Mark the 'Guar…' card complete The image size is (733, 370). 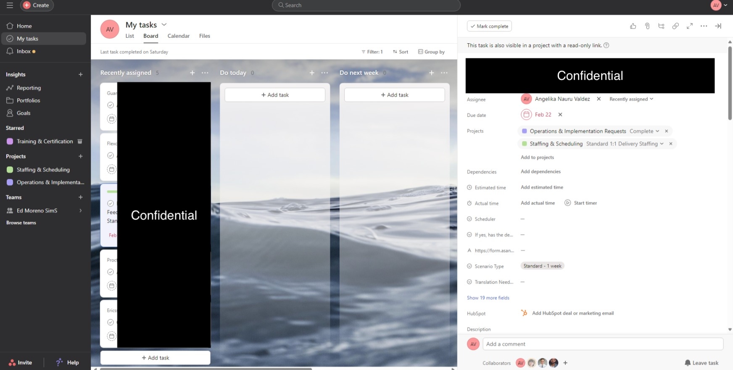point(111,105)
